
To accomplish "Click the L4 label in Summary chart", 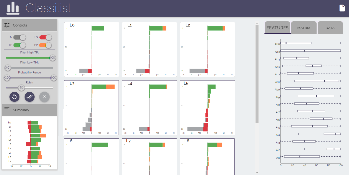I will (x=10, y=140).
